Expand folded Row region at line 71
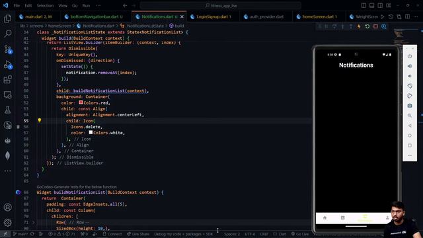 (34, 222)
